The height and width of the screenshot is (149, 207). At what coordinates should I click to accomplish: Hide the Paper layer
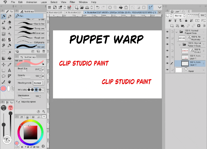[167, 70]
